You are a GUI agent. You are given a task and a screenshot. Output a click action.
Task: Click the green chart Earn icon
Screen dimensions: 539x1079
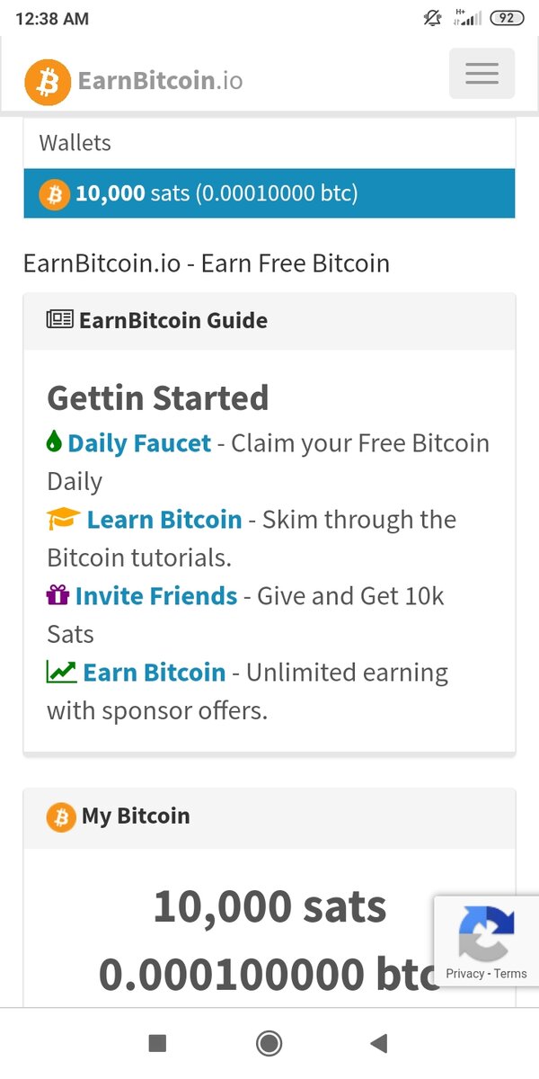(x=61, y=672)
